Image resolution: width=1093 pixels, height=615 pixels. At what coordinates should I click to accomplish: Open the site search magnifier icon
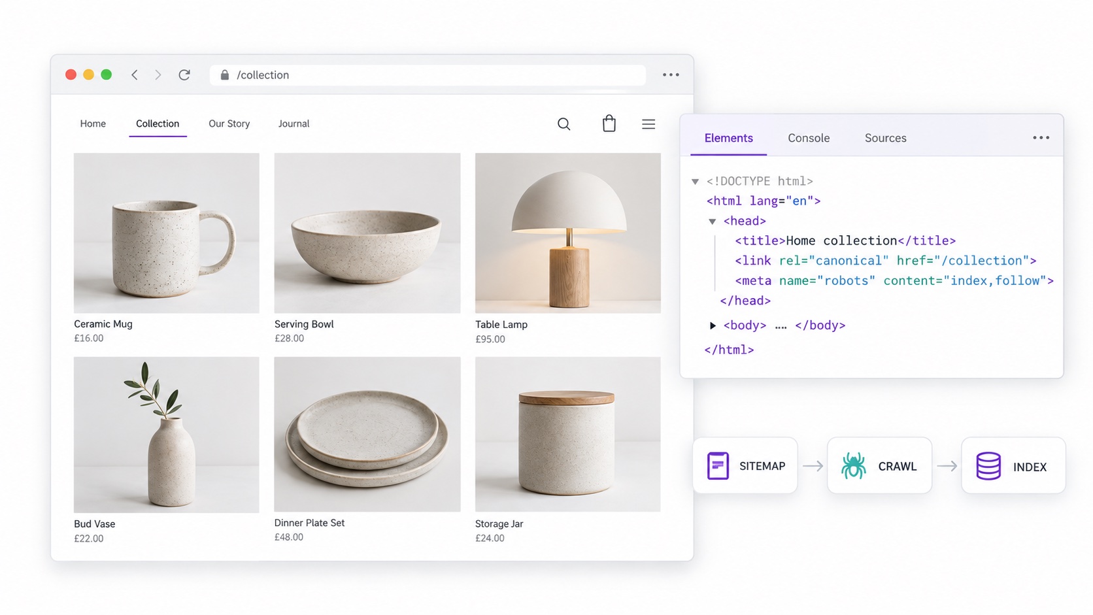click(563, 124)
